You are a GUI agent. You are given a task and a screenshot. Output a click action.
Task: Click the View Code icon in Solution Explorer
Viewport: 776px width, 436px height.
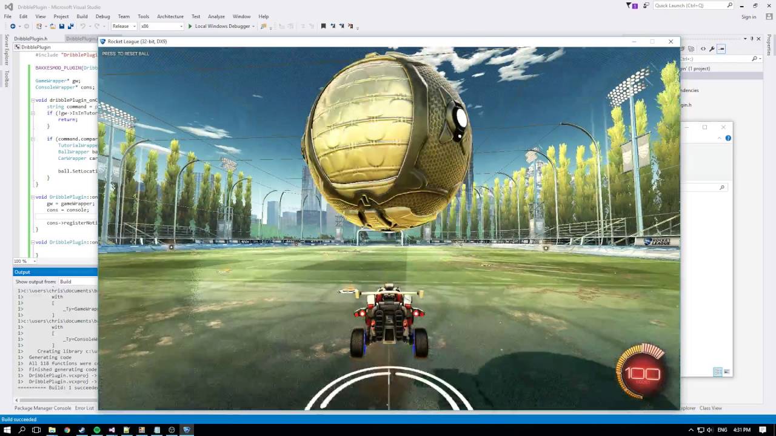[703, 48]
